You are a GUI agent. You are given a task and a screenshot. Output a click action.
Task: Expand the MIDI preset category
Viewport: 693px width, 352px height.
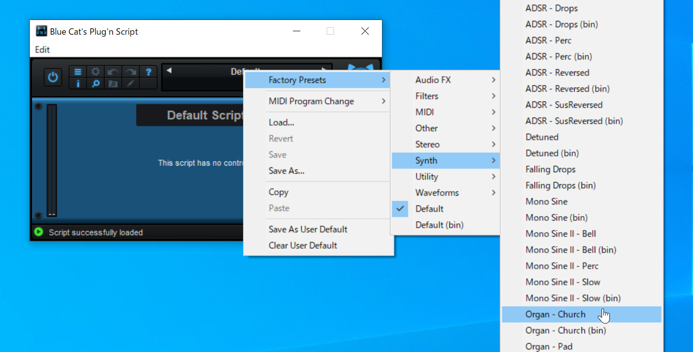click(445, 112)
